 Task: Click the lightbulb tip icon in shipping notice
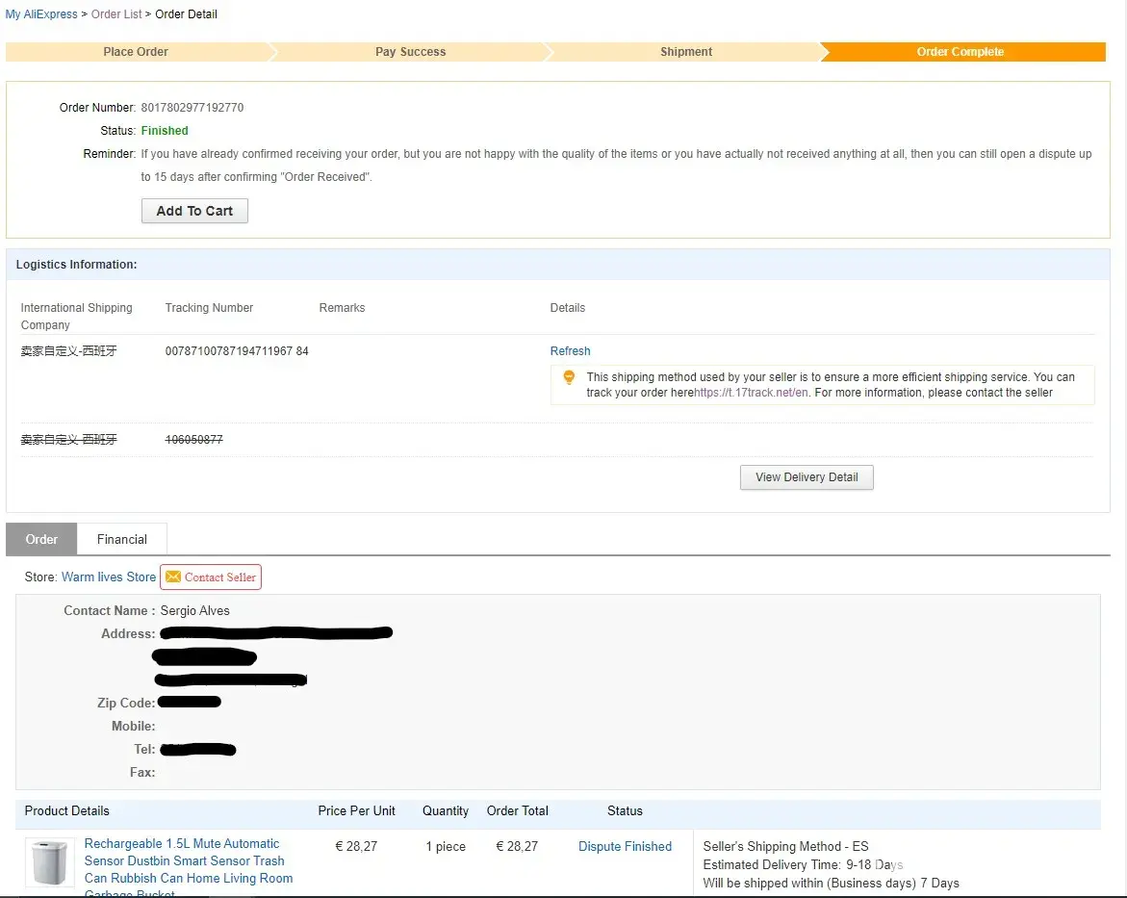click(x=569, y=378)
